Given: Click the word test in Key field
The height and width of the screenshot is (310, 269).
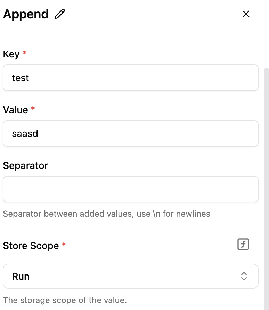Looking at the screenshot, I should click(21, 78).
